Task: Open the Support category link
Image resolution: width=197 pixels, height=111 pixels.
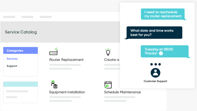Action: [12, 66]
